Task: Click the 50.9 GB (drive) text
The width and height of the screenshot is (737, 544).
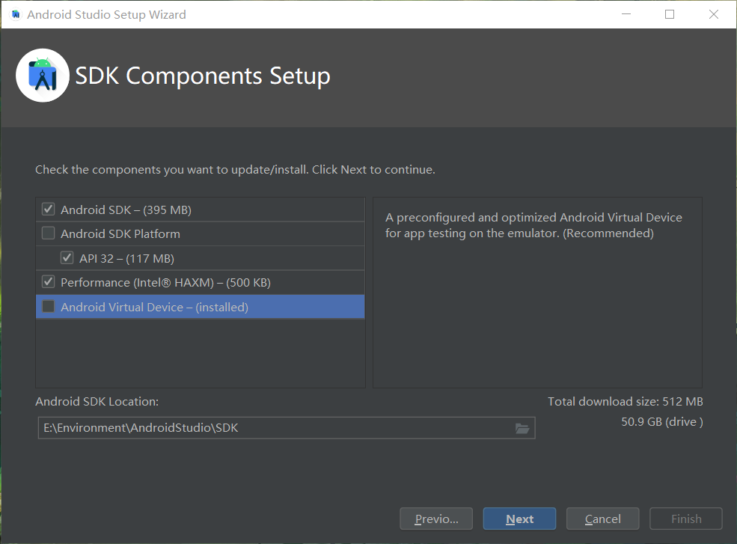Action: [661, 422]
